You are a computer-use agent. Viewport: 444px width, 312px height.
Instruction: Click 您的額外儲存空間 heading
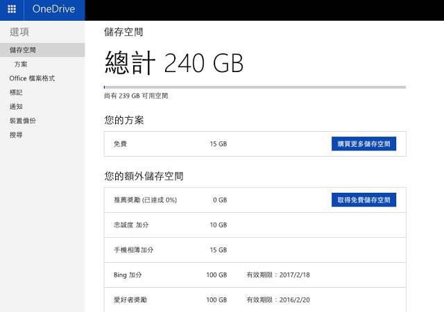coord(144,176)
